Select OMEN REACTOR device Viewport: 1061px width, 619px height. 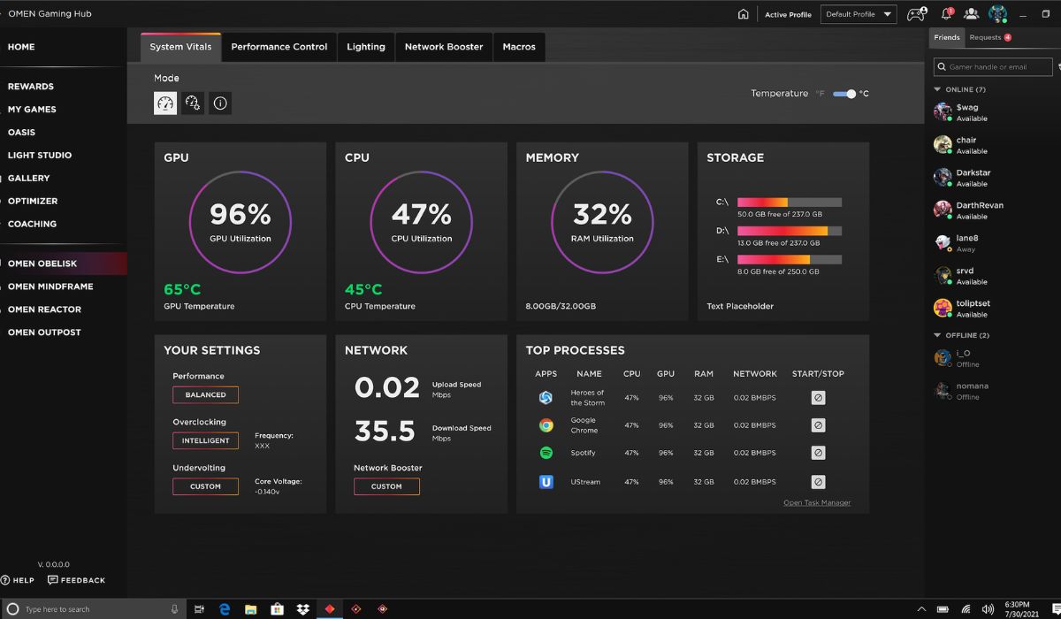coord(44,309)
